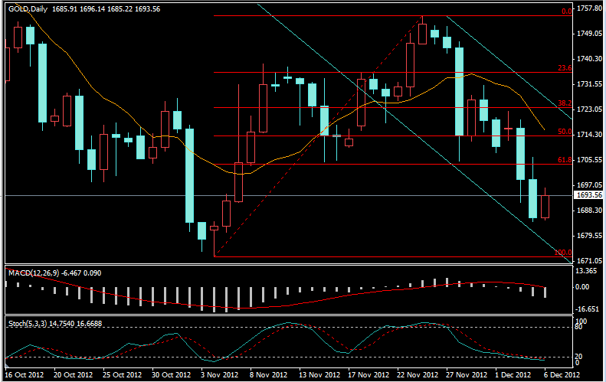Click the 1714.30 price scale value
The height and width of the screenshot is (382, 606).
(x=589, y=135)
